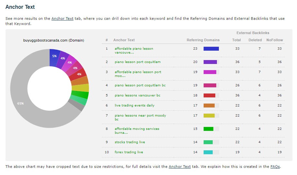The image size is (297, 175).
Task: Click the Referring Domains column header
Action: pos(203,40)
